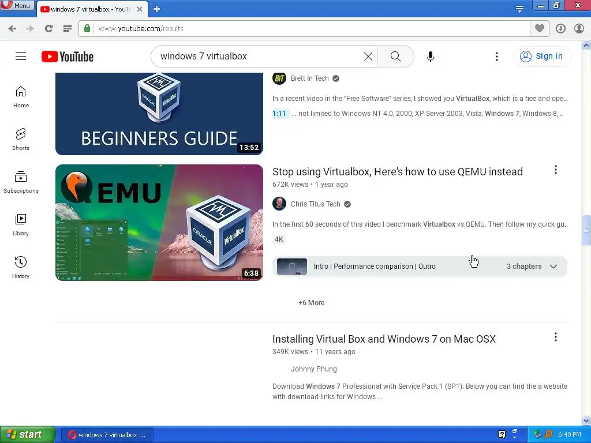Open the Brett In Tech channel avatar
Viewport: 591px width, 443px height.
[279, 78]
